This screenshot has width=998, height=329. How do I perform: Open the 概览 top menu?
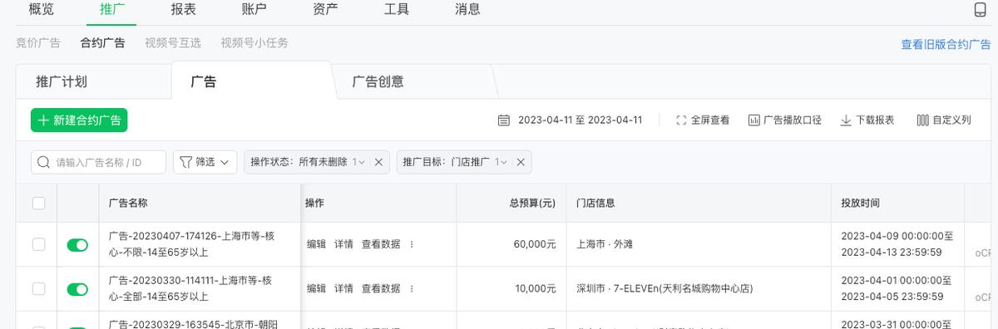tap(42, 9)
